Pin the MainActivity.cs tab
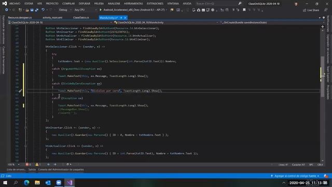The image size is (332, 187). click(x=121, y=18)
